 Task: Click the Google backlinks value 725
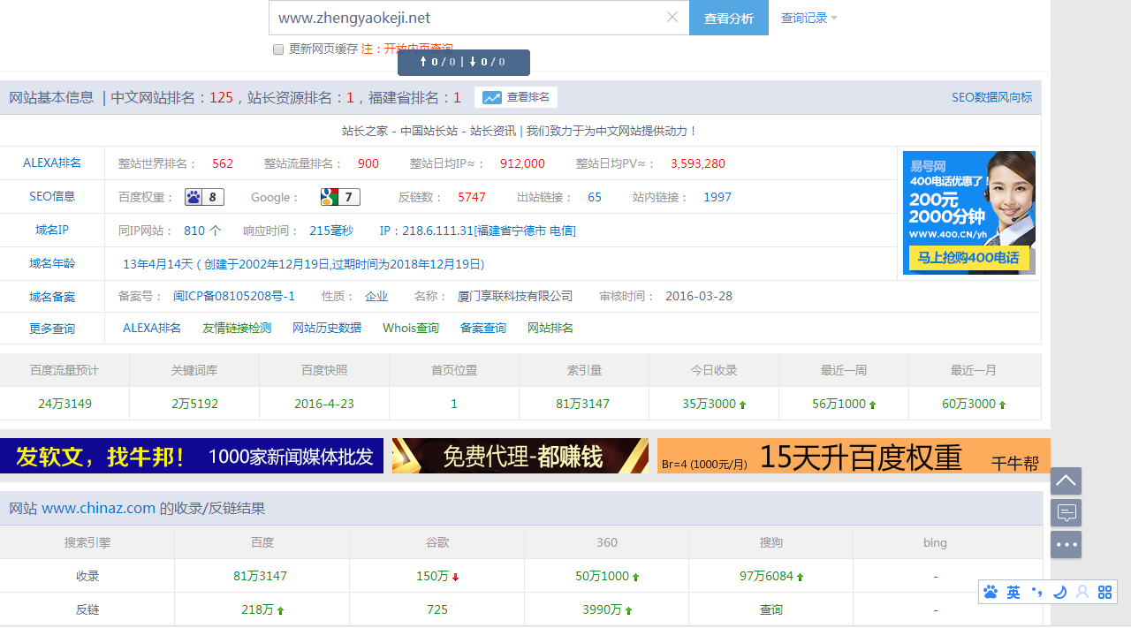click(436, 609)
